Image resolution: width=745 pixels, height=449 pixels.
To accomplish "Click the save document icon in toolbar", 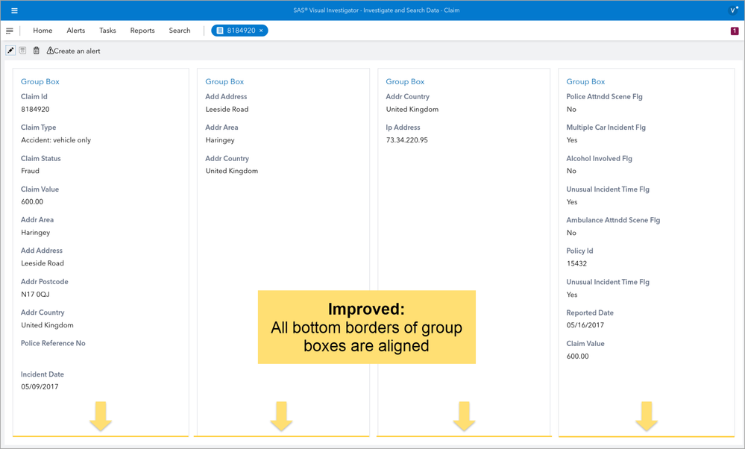I will click(23, 51).
